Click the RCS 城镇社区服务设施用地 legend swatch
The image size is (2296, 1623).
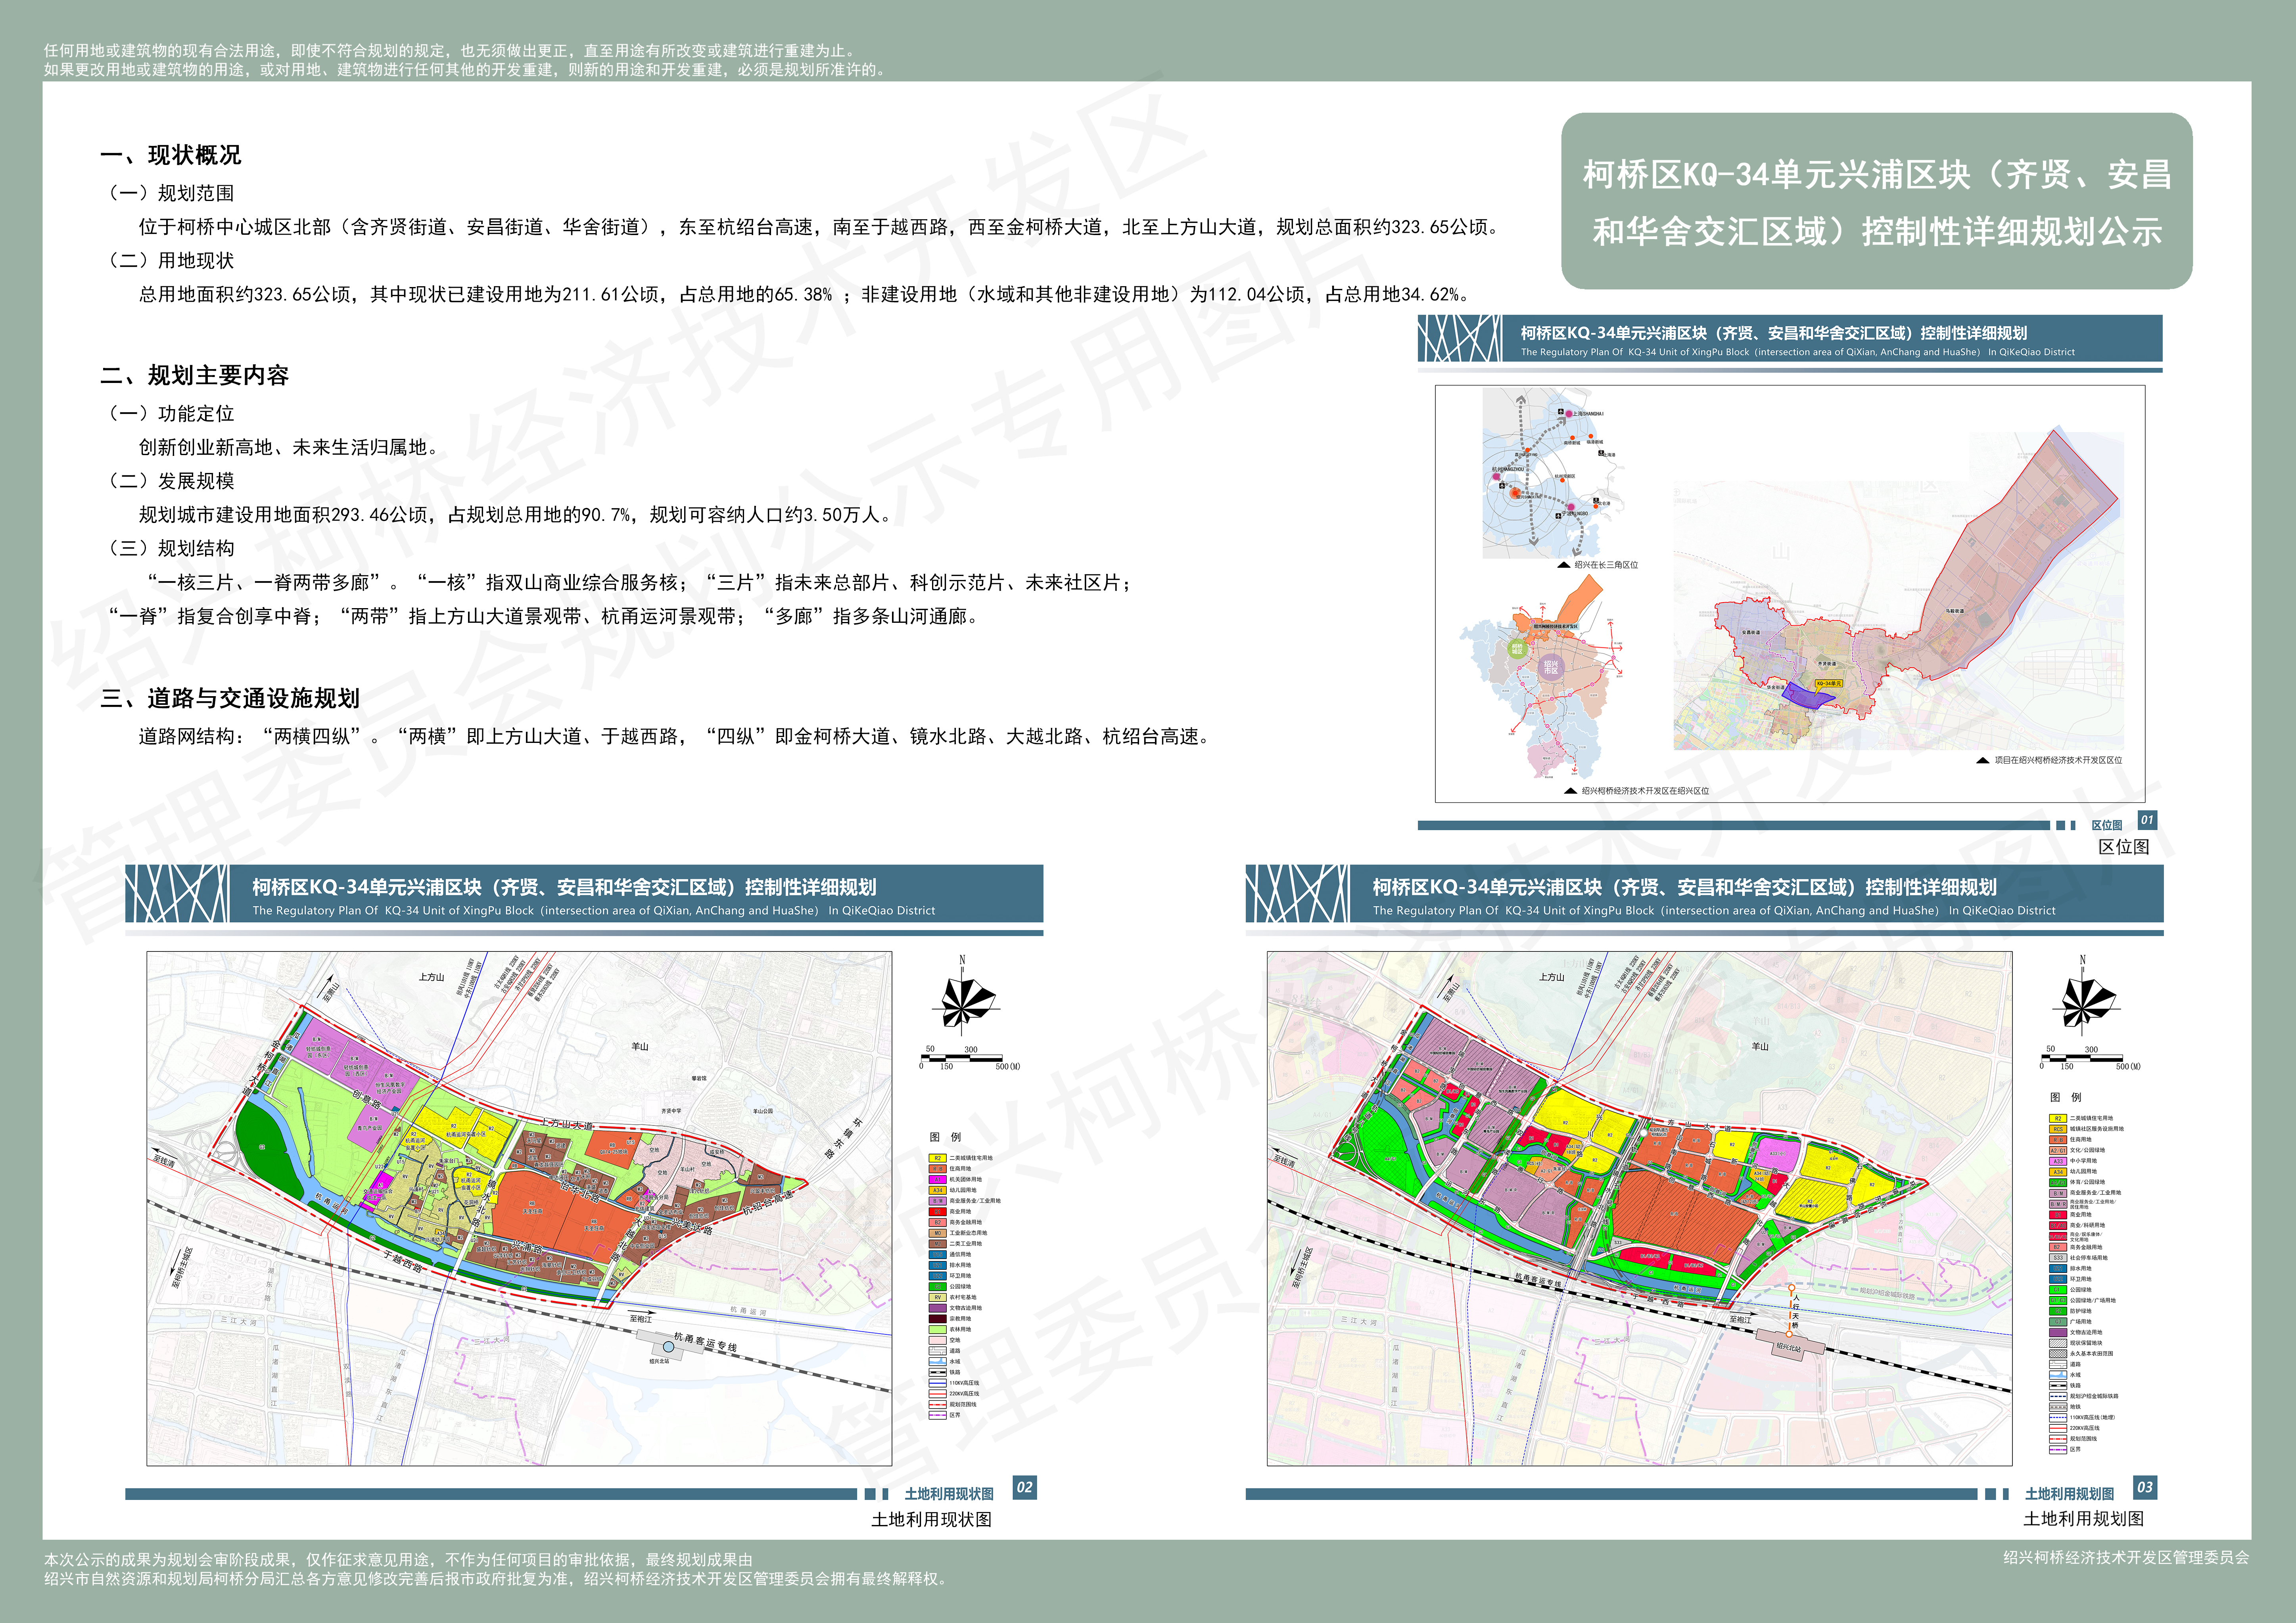[x=2058, y=1129]
